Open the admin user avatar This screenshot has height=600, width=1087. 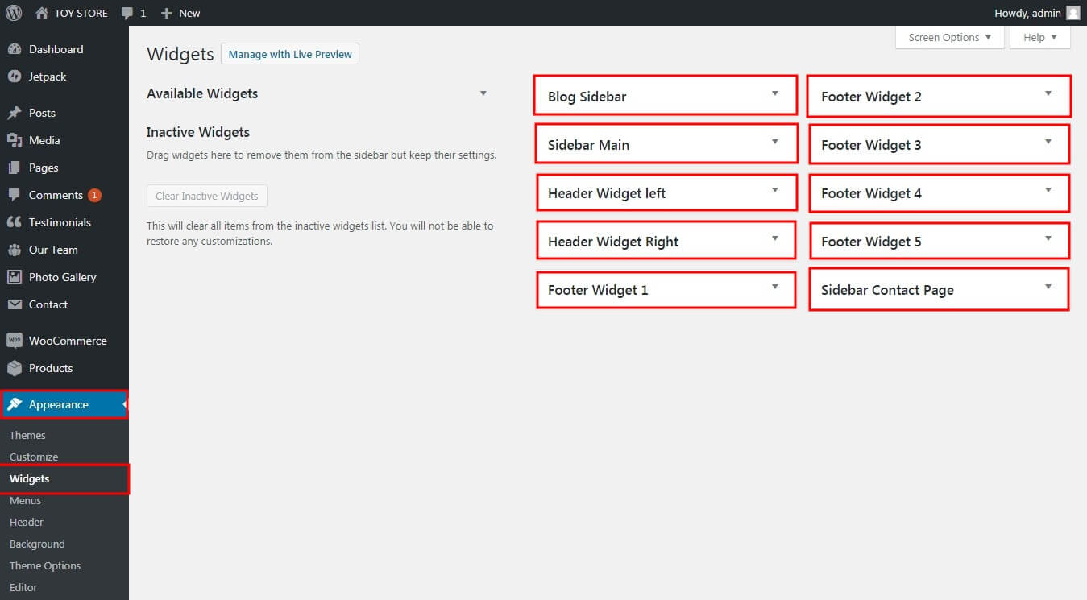pos(1072,13)
